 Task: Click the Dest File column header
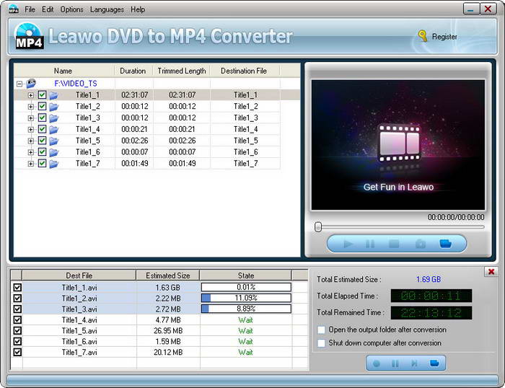pos(79,275)
